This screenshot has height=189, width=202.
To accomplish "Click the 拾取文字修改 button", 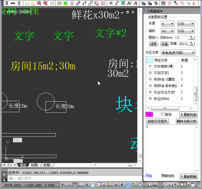I will 158,121.
